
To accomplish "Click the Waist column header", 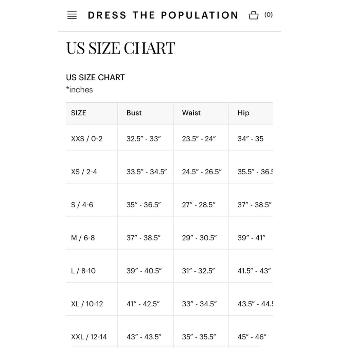I will [x=201, y=113].
